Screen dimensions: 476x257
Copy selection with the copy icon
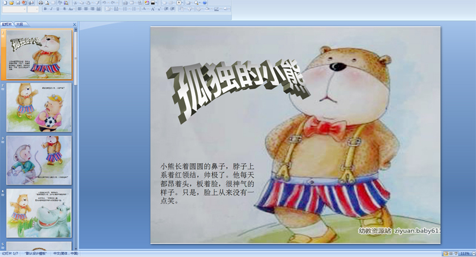click(x=82, y=3)
